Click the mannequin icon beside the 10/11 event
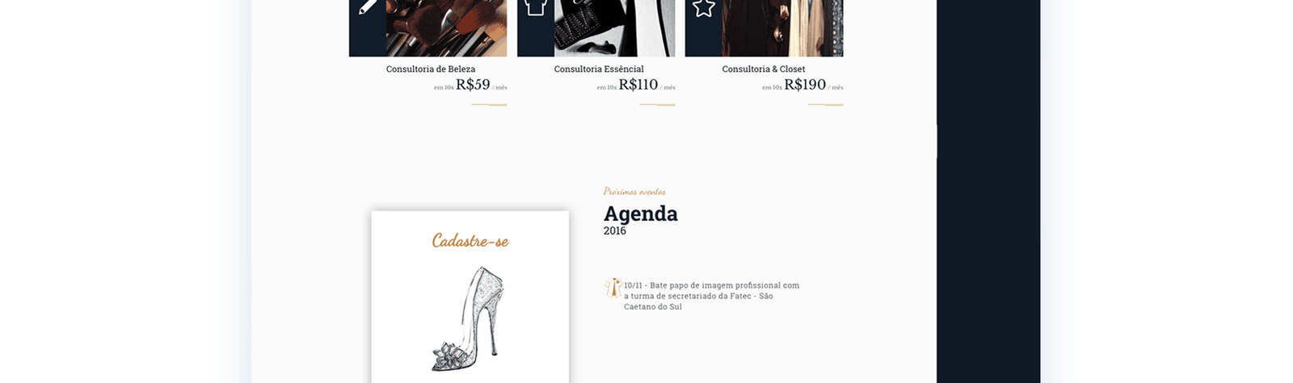 coord(613,289)
